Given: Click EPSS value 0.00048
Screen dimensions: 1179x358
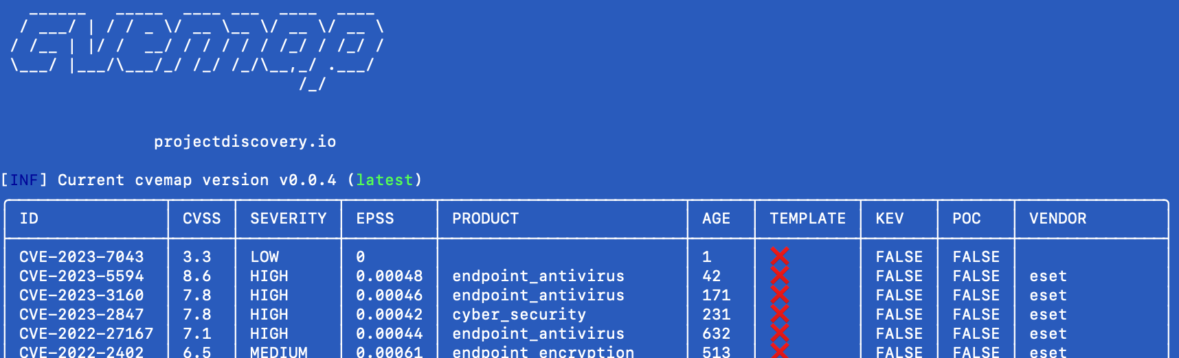Looking at the screenshot, I should tap(389, 276).
